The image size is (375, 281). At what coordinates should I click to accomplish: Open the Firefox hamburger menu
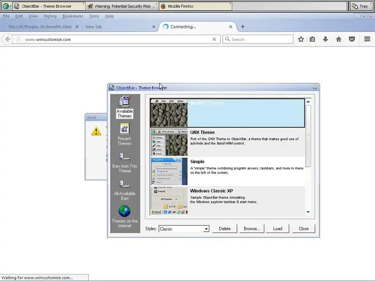pyautogui.click(x=367, y=39)
